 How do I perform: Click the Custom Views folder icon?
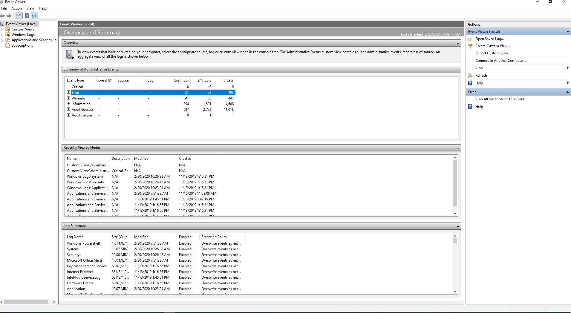point(8,29)
